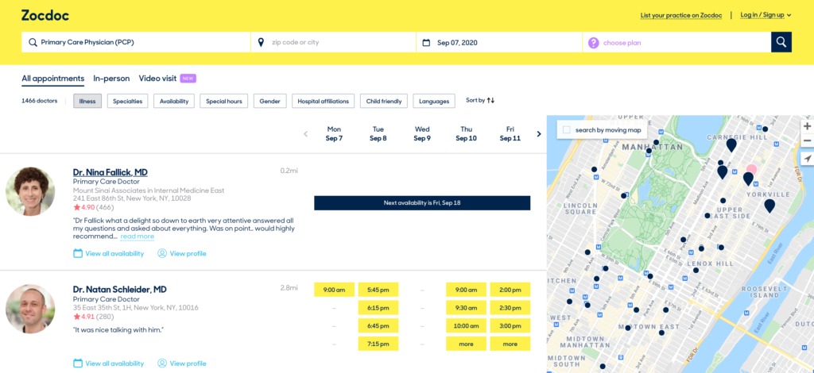This screenshot has width=814, height=373.
Task: View profile of Dr. Natan Schleider
Action: point(182,363)
